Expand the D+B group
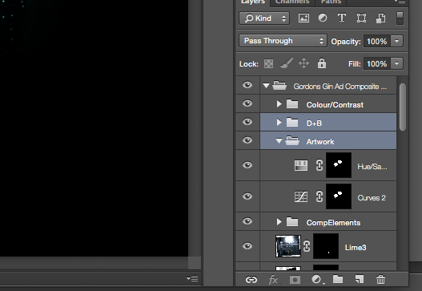The width and height of the screenshot is (422, 291). [x=279, y=123]
